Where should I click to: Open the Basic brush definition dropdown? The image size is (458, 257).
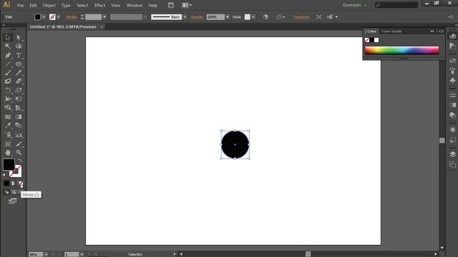[x=185, y=17]
